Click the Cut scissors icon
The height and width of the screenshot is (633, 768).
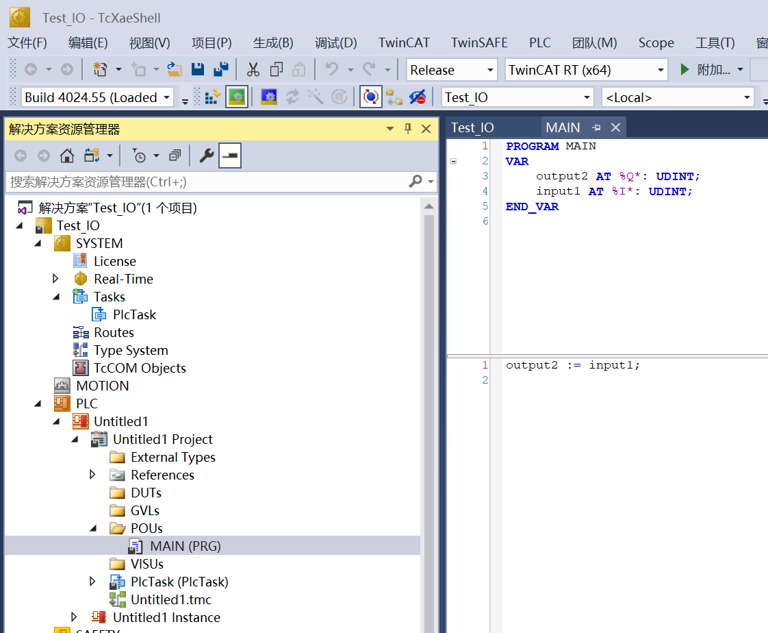[x=253, y=70]
